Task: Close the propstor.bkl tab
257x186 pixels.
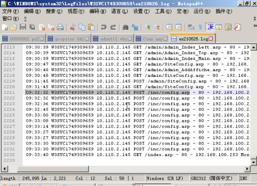Action: coord(87,39)
